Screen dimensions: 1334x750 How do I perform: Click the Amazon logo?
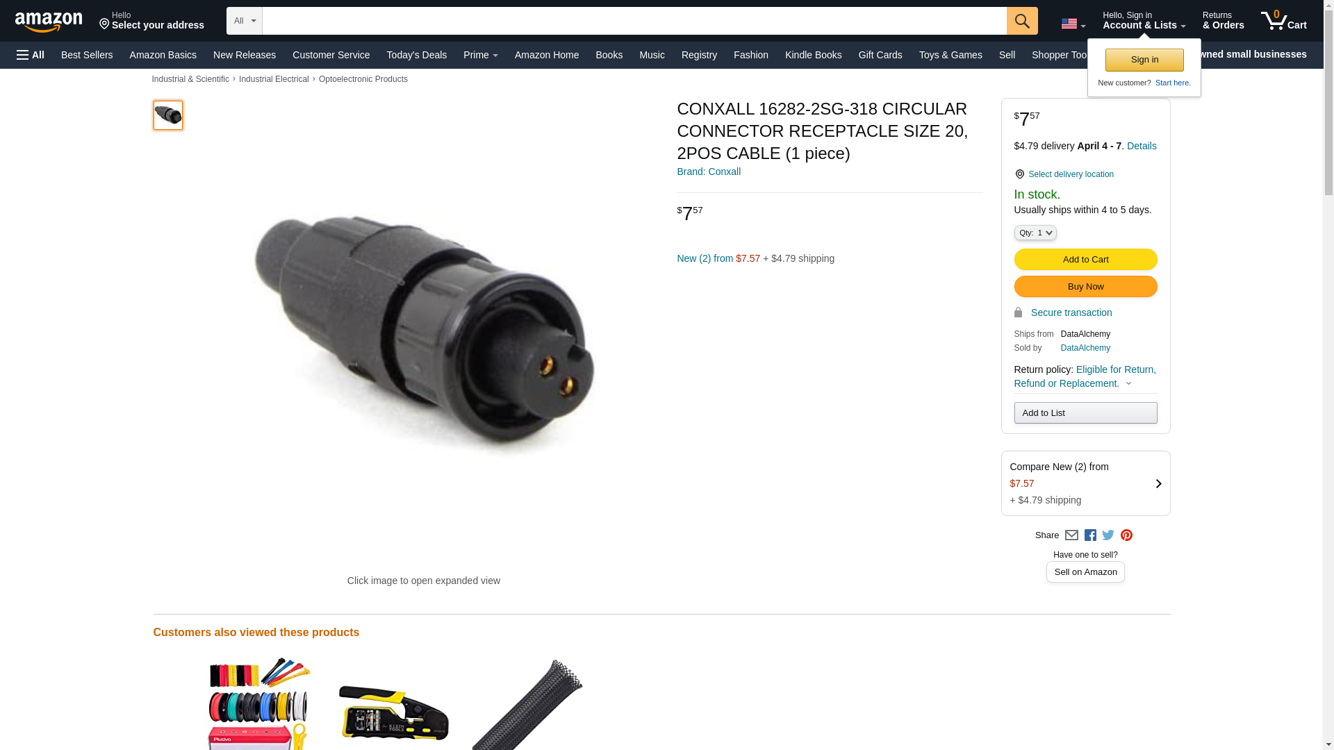49,22
